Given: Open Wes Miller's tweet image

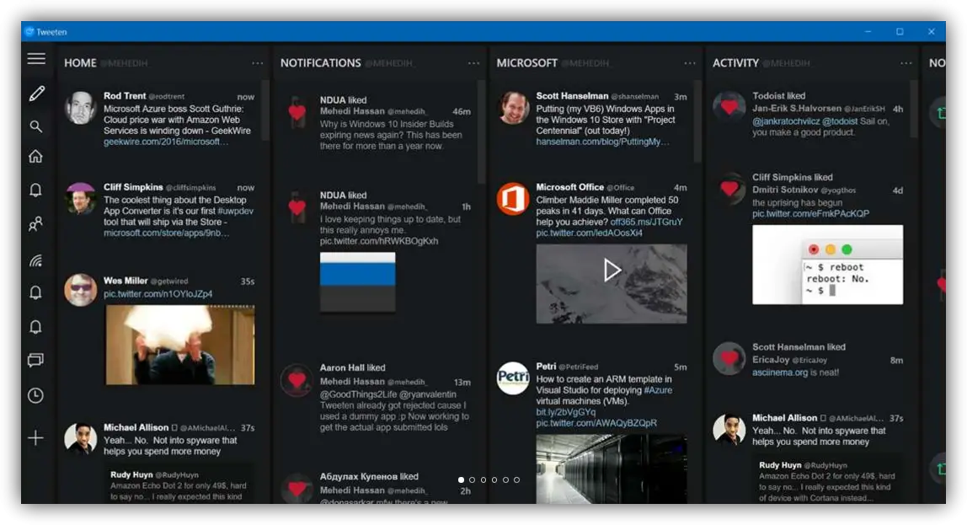Looking at the screenshot, I should tap(180, 345).
